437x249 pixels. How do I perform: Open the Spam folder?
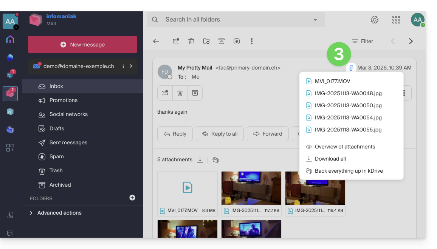point(56,156)
